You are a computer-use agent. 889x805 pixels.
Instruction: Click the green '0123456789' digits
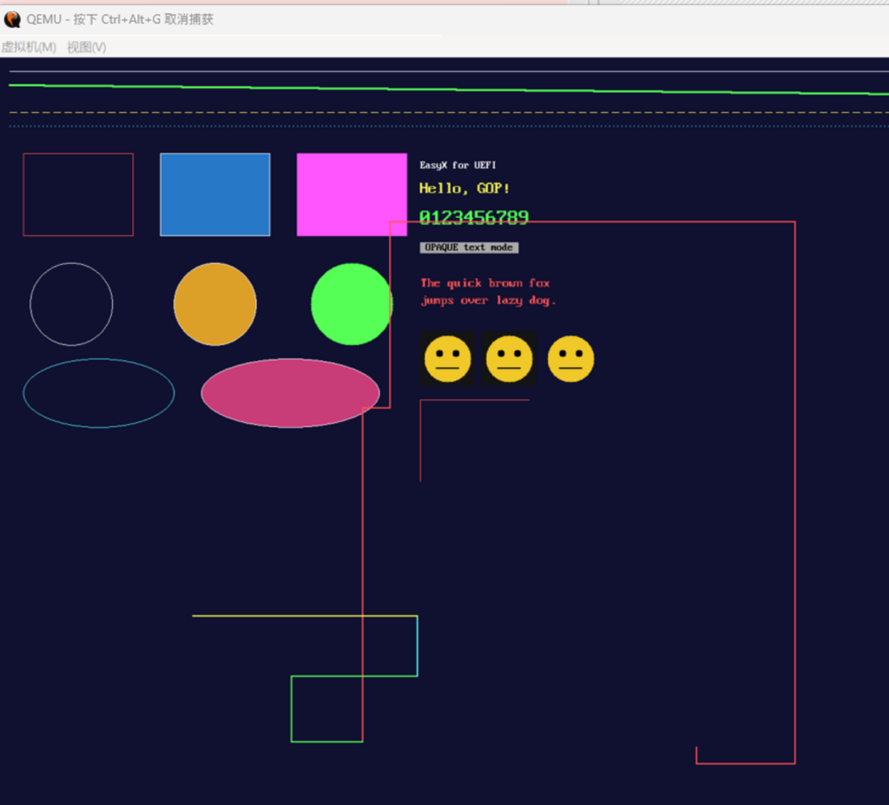474,217
